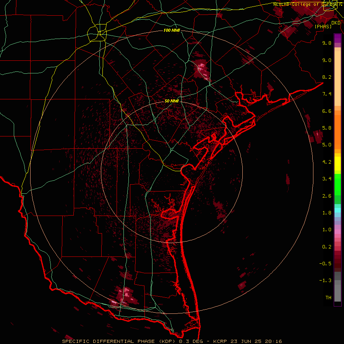The width and height of the screenshot is (344, 344).
Task: Click the "20:16" time stamp in the footer
Action: pyautogui.click(x=273, y=341)
